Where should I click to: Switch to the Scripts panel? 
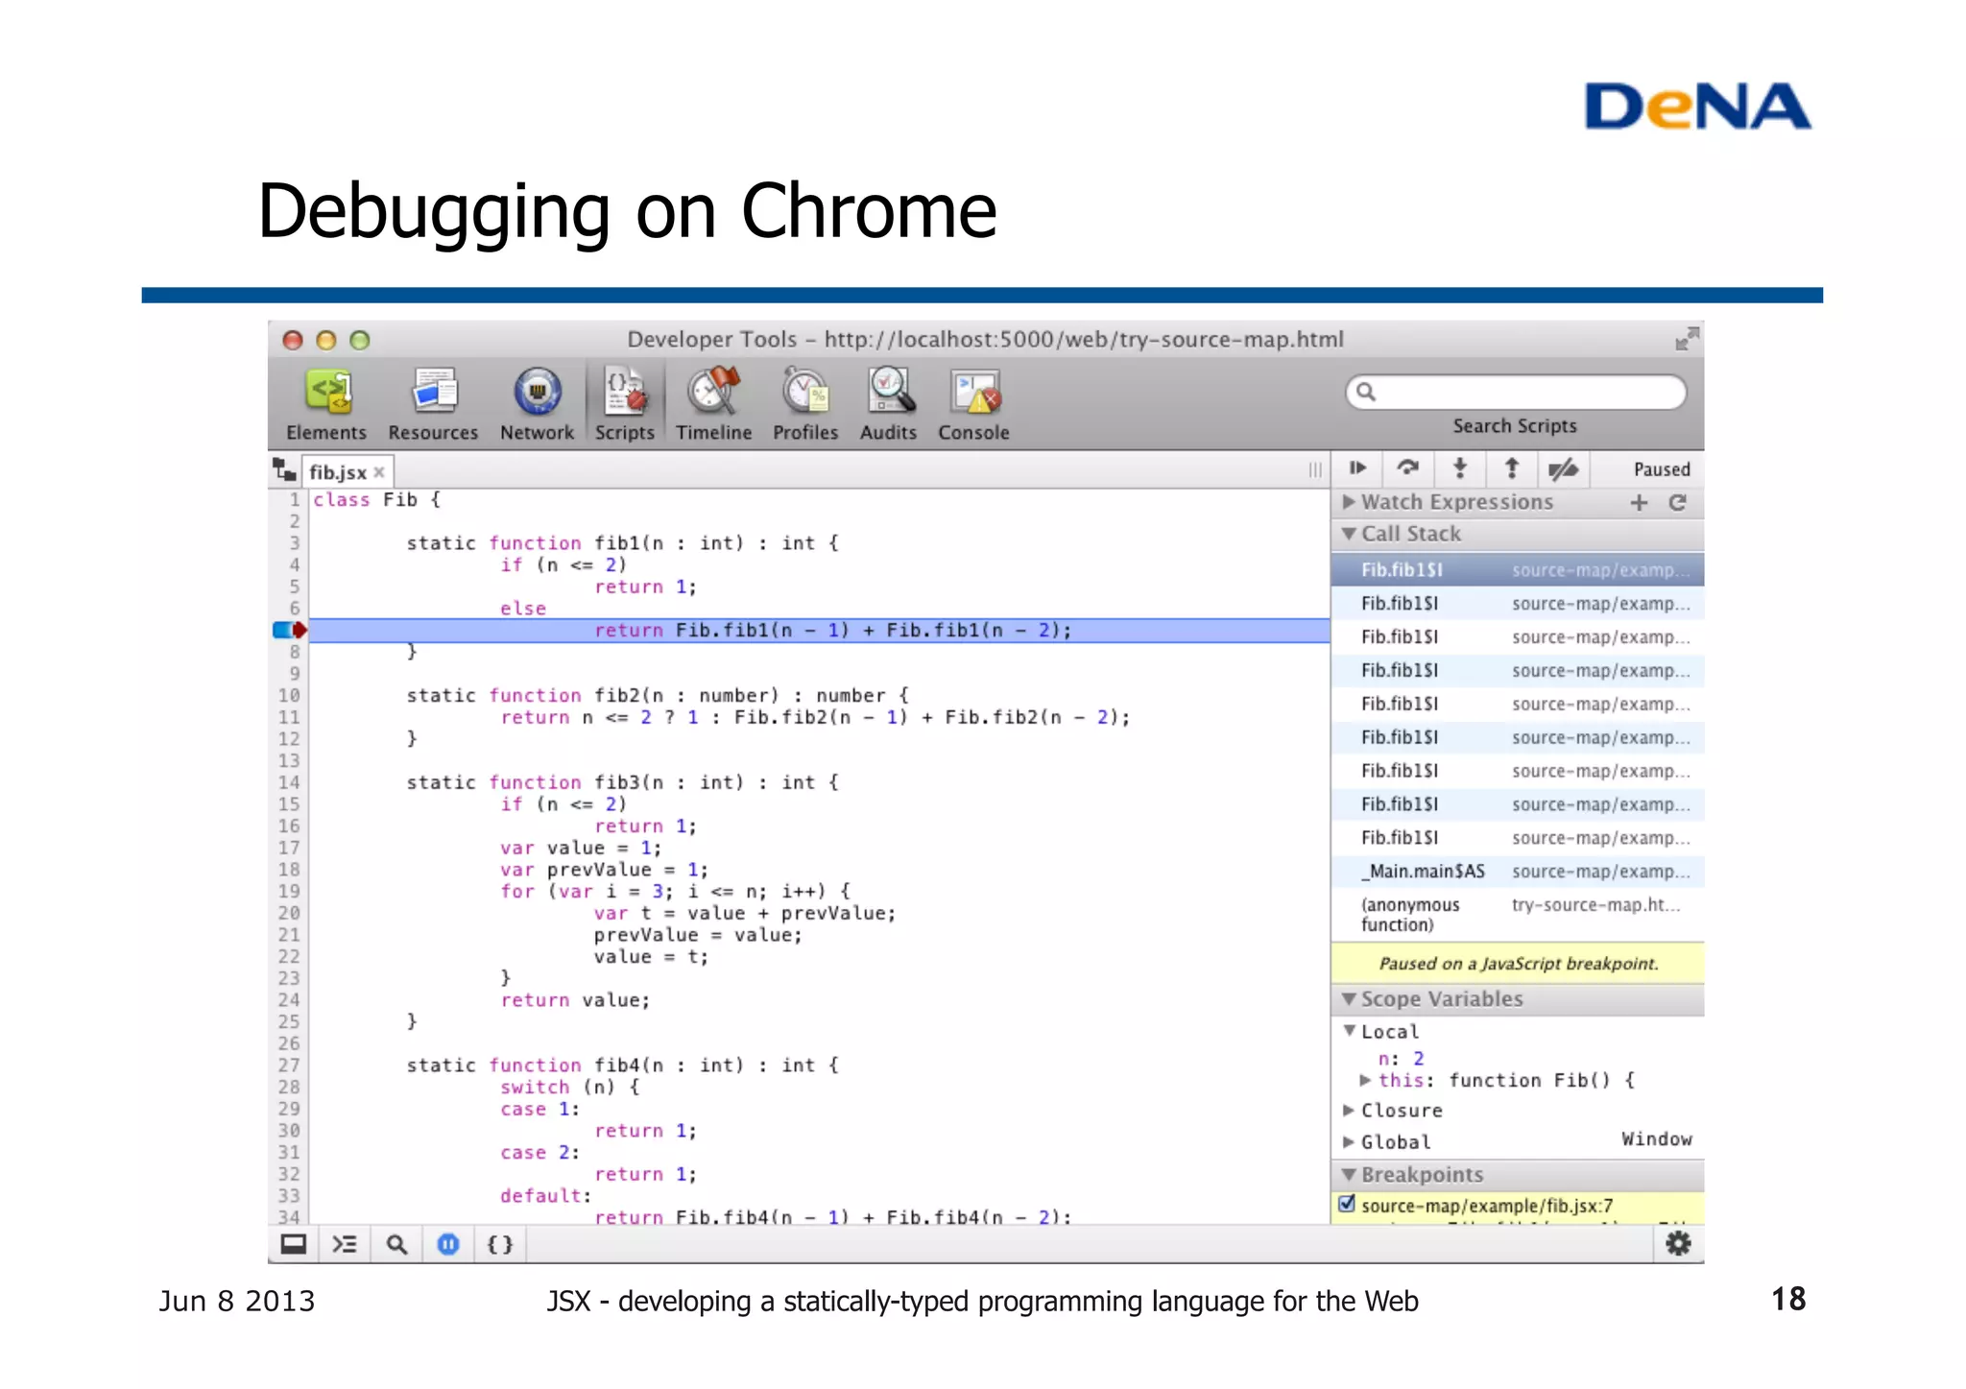(x=624, y=404)
